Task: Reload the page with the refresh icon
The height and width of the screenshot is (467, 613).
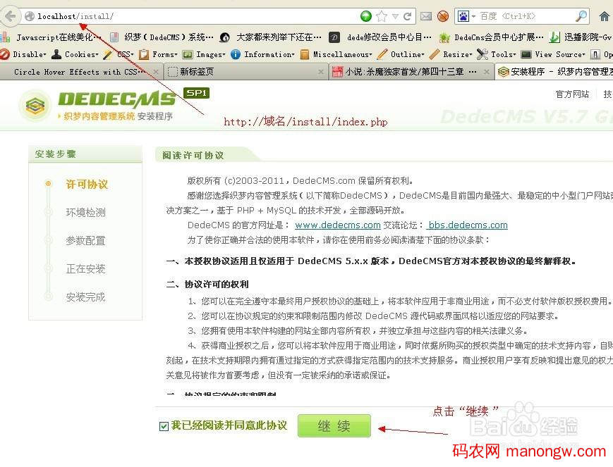Action: [407, 16]
